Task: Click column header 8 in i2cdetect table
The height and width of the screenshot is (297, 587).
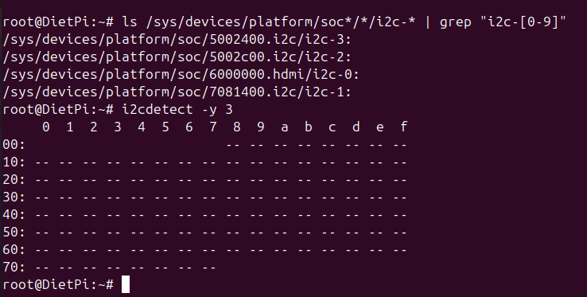Action: (x=236, y=127)
